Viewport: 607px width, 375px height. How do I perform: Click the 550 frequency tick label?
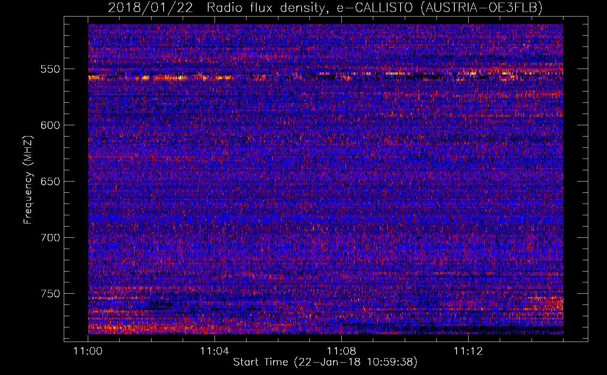click(50, 69)
